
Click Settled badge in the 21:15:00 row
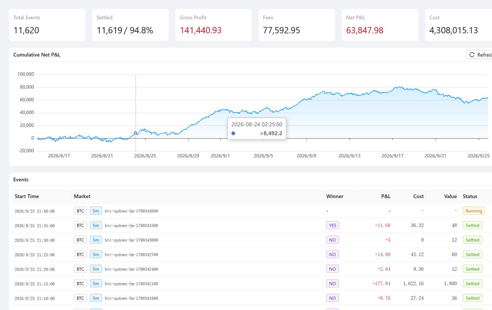click(x=472, y=283)
